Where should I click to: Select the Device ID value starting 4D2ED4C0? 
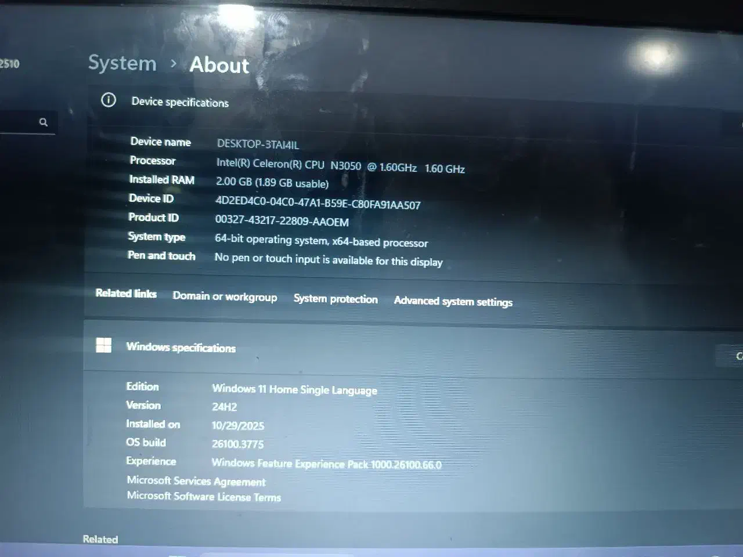[318, 203]
